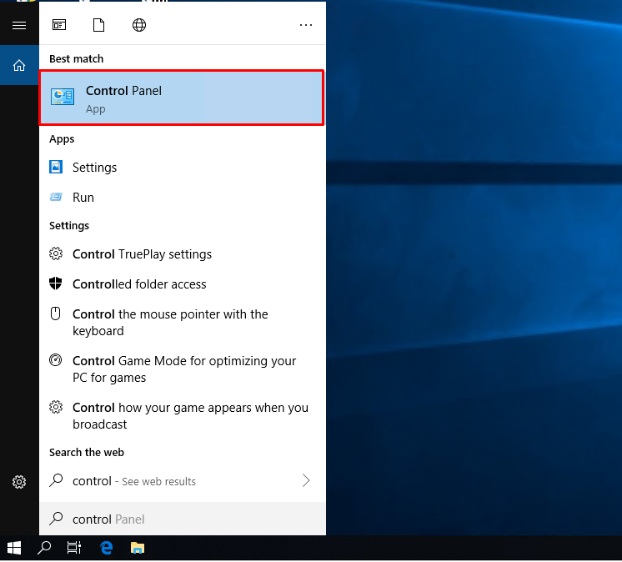Click the Game Mode gauge icon
The height and width of the screenshot is (562, 622).
(x=56, y=360)
